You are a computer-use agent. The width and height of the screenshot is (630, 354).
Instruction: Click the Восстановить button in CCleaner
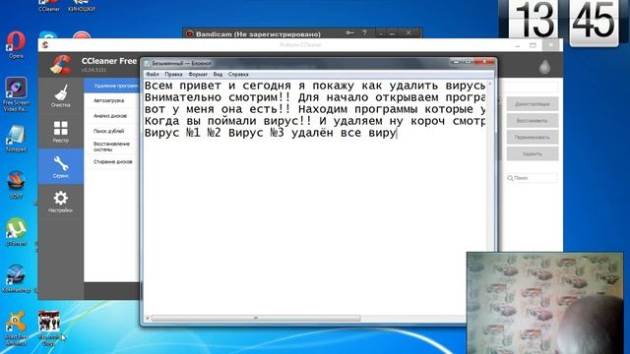[533, 120]
